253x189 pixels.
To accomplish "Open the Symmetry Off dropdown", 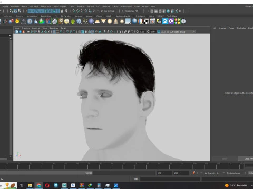I will 133,11.
